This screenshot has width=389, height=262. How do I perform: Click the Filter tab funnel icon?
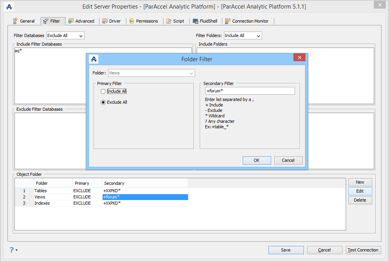[46, 21]
